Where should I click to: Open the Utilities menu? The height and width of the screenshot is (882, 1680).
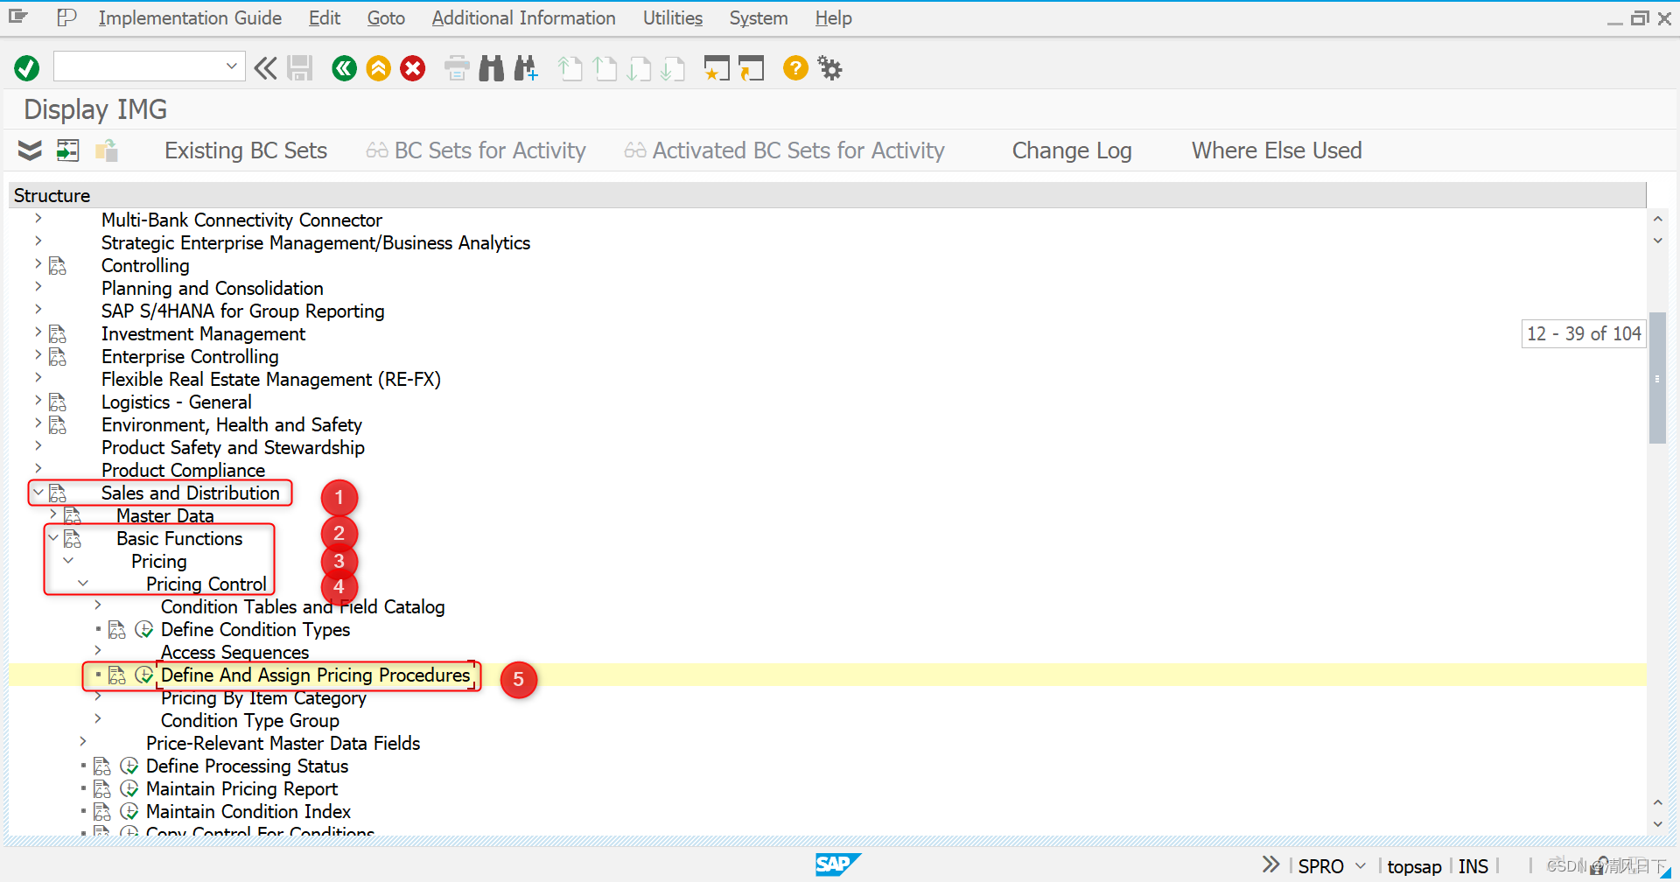[x=673, y=17]
